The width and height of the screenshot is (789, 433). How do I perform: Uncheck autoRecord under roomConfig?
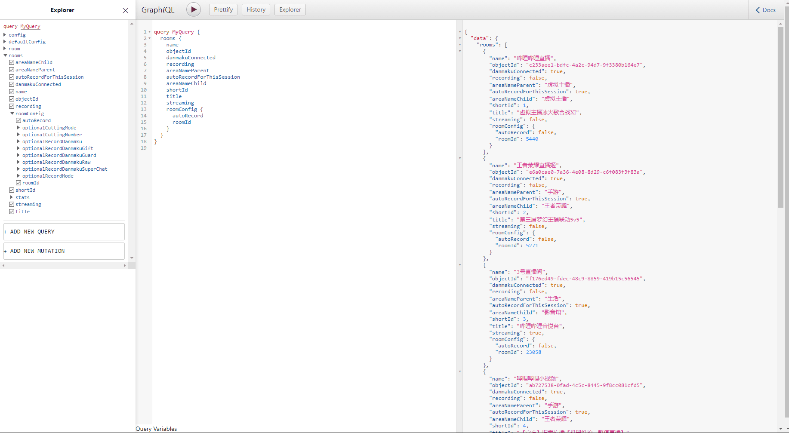pyautogui.click(x=18, y=120)
